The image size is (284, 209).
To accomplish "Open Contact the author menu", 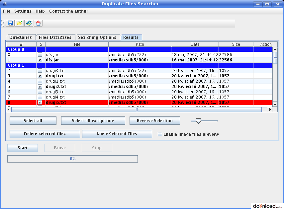I will coord(69,11).
